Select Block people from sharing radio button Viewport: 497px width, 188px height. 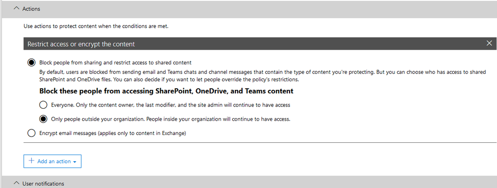point(31,63)
